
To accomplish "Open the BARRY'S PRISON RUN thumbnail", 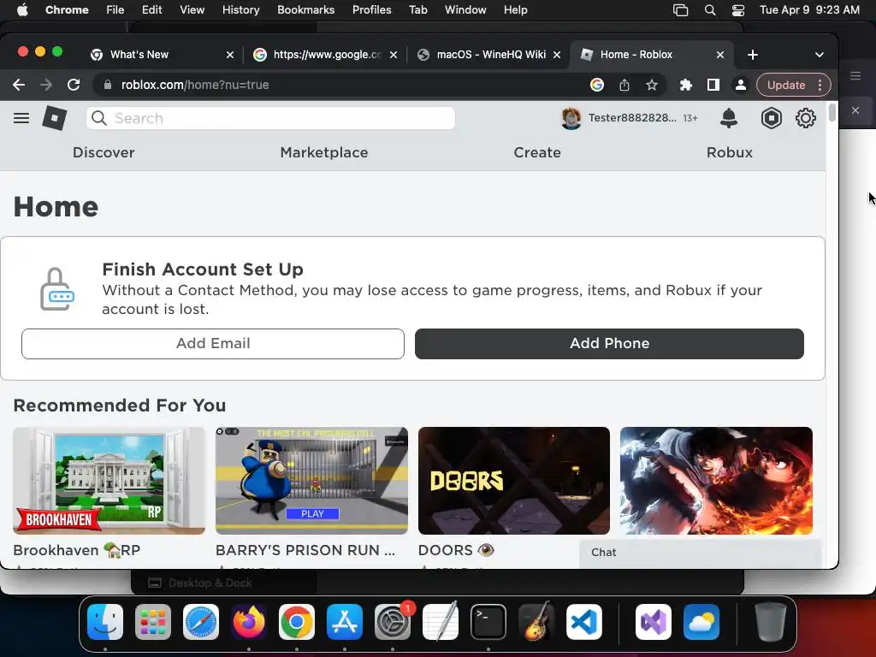I will point(311,481).
